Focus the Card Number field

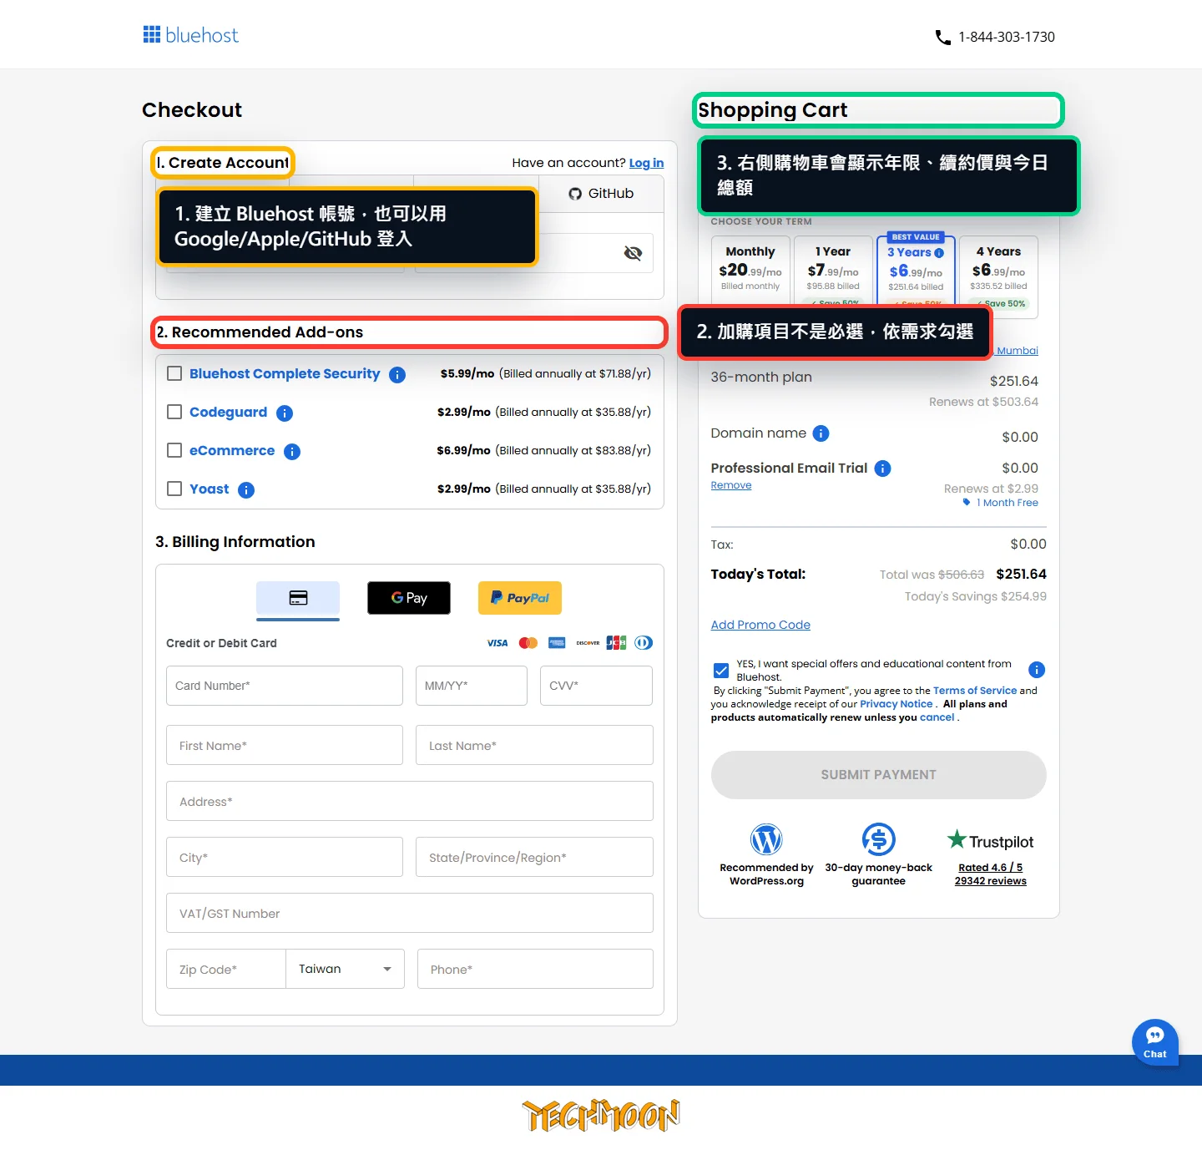[x=285, y=686]
